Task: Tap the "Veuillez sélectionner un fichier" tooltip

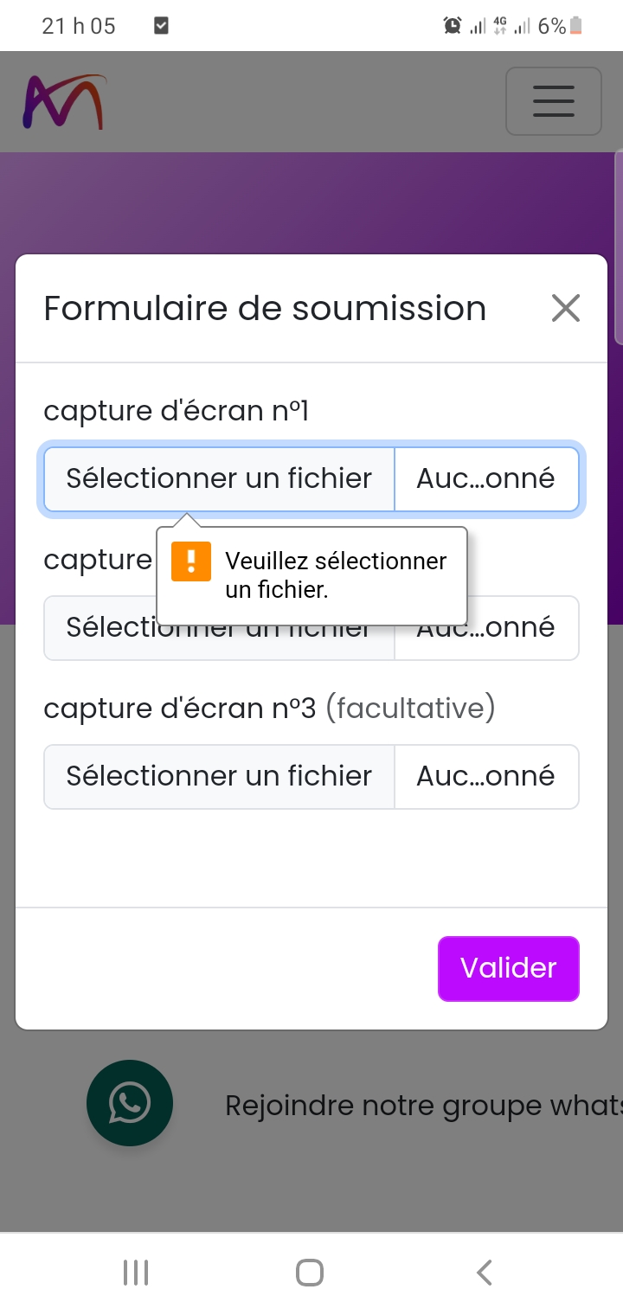Action: [336, 575]
